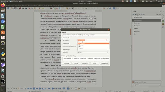Click the clock in the top bar
The image size is (165, 92).
[x=81, y=1]
